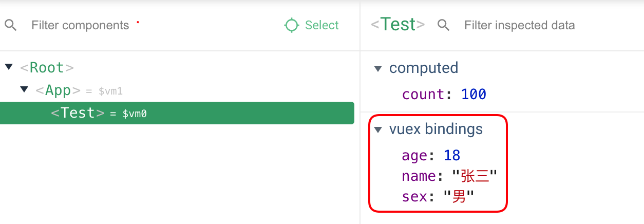
Task: Click the age value 18
Action: coord(451,155)
